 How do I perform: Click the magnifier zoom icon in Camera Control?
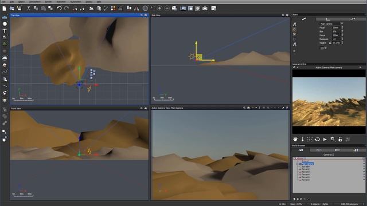[333, 139]
